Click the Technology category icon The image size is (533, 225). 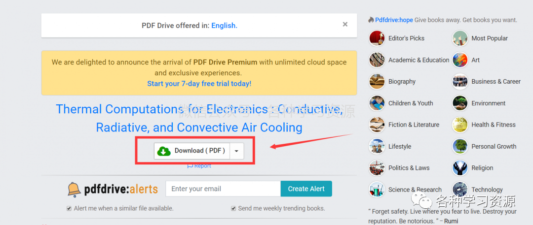pos(460,190)
